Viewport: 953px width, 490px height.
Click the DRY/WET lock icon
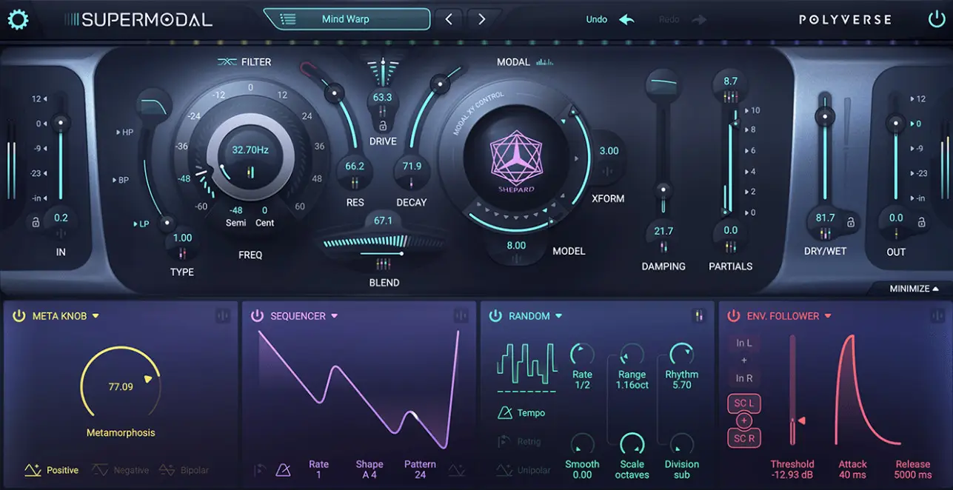point(851,221)
